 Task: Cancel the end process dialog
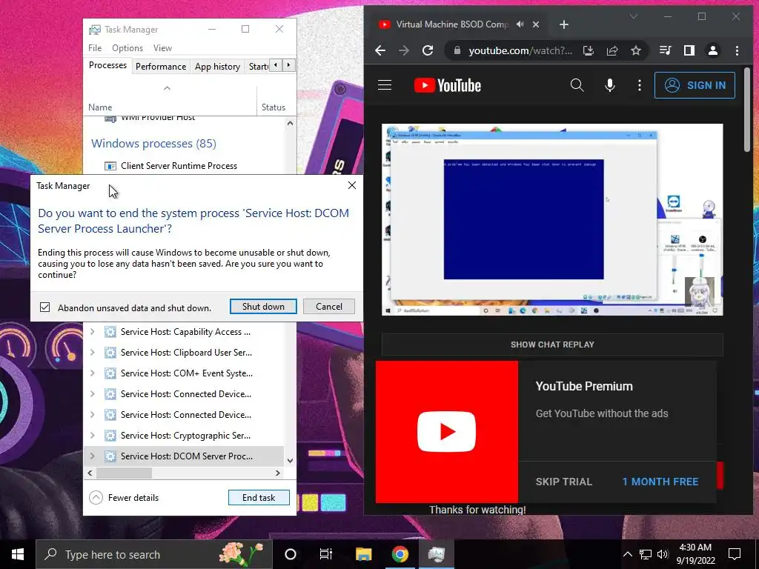click(329, 306)
